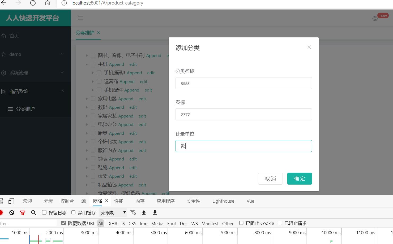The height and width of the screenshot is (244, 393).
Task: Expand the 图书、音像、电子书刊 tree node
Action: coord(87,55)
